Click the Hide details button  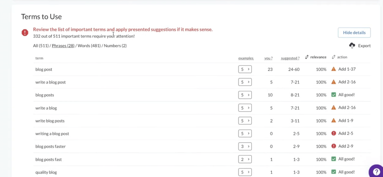coord(354,33)
